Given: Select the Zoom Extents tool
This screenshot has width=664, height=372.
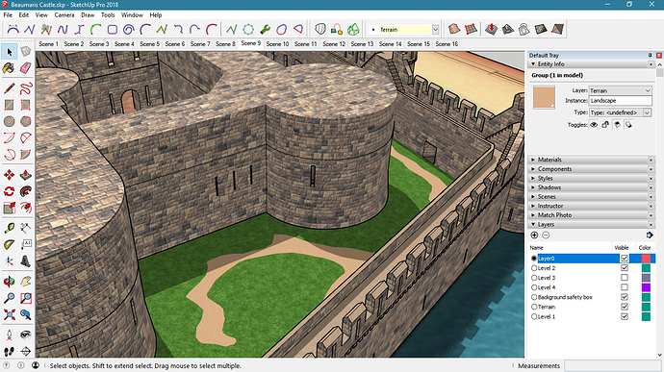Looking at the screenshot, I should [x=9, y=314].
